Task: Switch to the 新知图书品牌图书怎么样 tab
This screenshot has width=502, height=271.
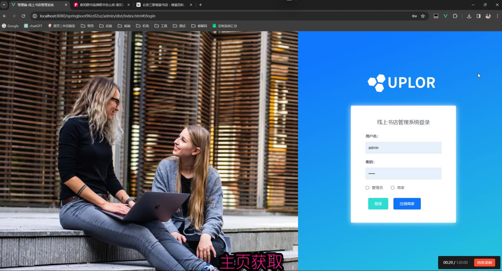Action: pyautogui.click(x=102, y=5)
